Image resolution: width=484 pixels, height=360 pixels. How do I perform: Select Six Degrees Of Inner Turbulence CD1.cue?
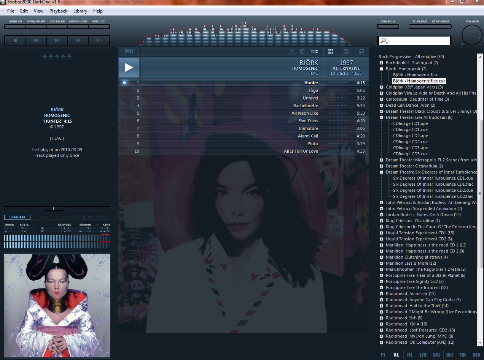[x=433, y=178]
